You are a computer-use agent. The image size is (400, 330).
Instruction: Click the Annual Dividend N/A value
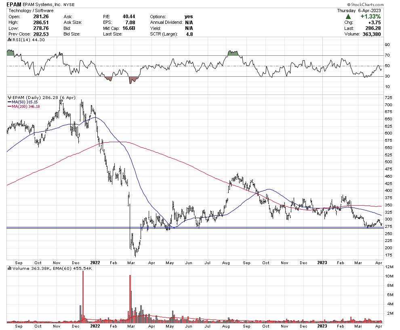(189, 22)
